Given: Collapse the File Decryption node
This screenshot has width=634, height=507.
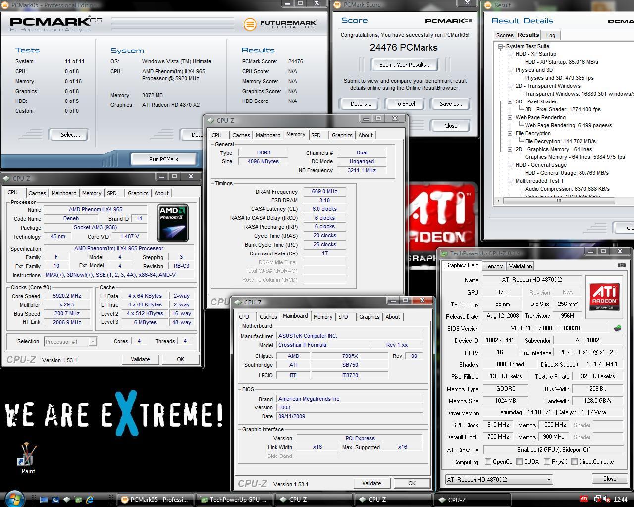Looking at the screenshot, I should [510, 133].
